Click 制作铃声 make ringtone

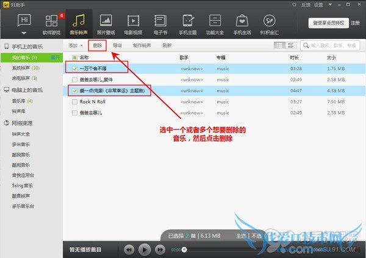point(142,45)
